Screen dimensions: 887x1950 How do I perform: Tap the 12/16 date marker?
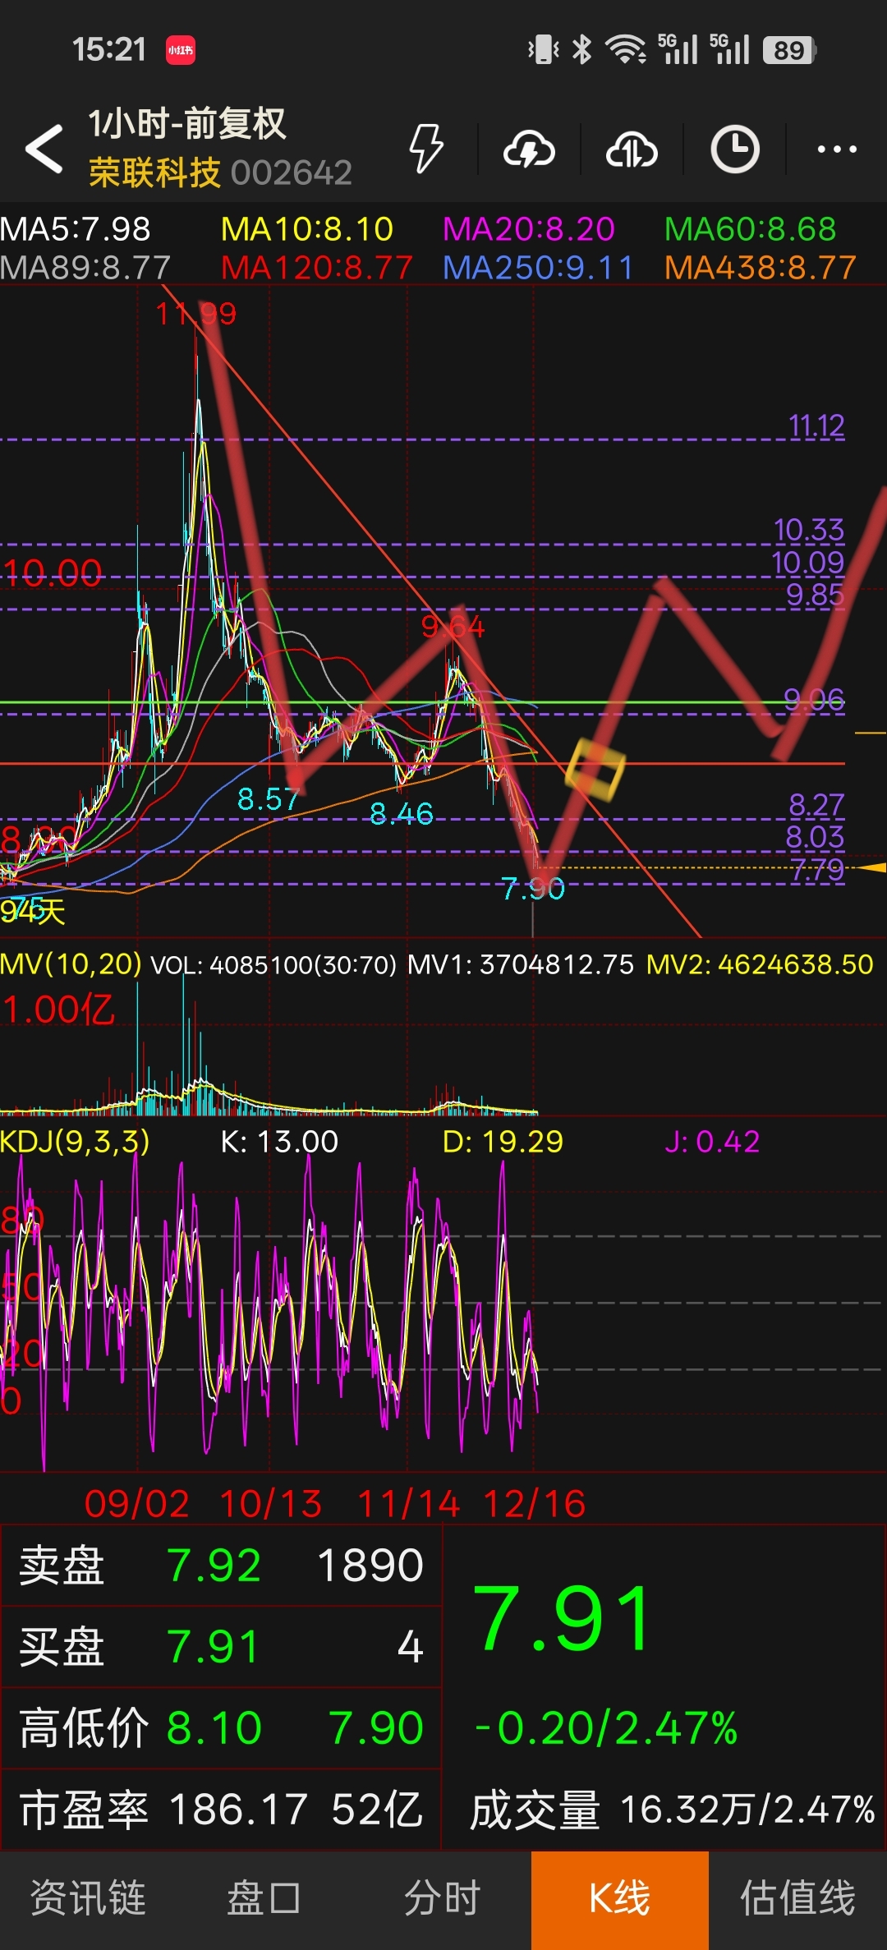(535, 1504)
